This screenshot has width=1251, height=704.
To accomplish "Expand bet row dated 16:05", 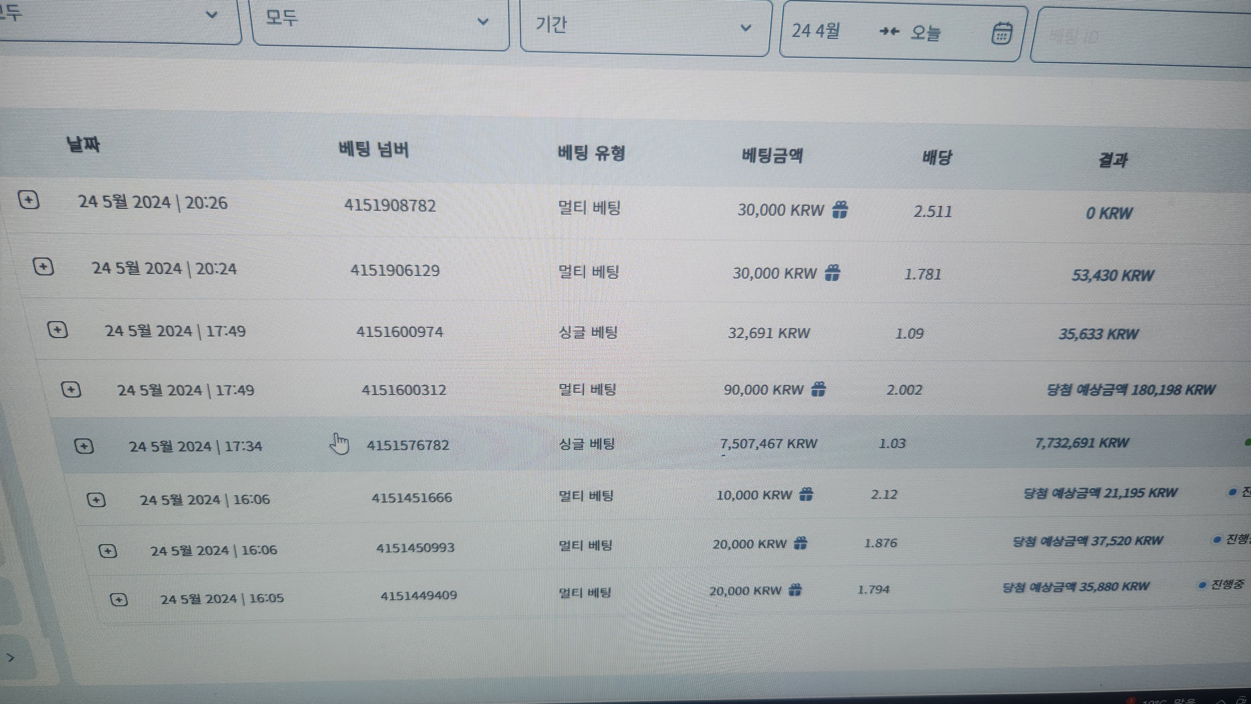I will [x=119, y=600].
